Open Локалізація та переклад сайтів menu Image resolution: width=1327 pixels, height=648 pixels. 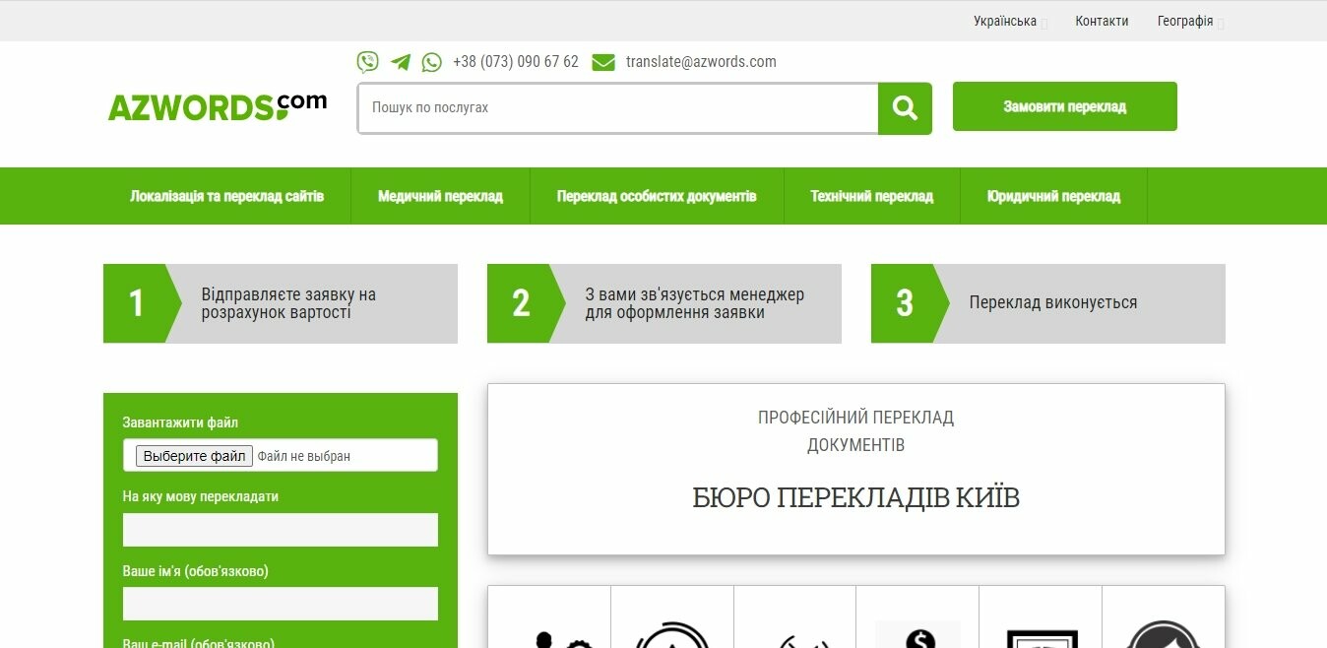coord(226,196)
